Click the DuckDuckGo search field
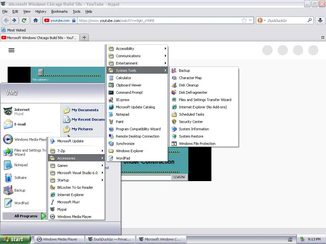 click(x=287, y=21)
